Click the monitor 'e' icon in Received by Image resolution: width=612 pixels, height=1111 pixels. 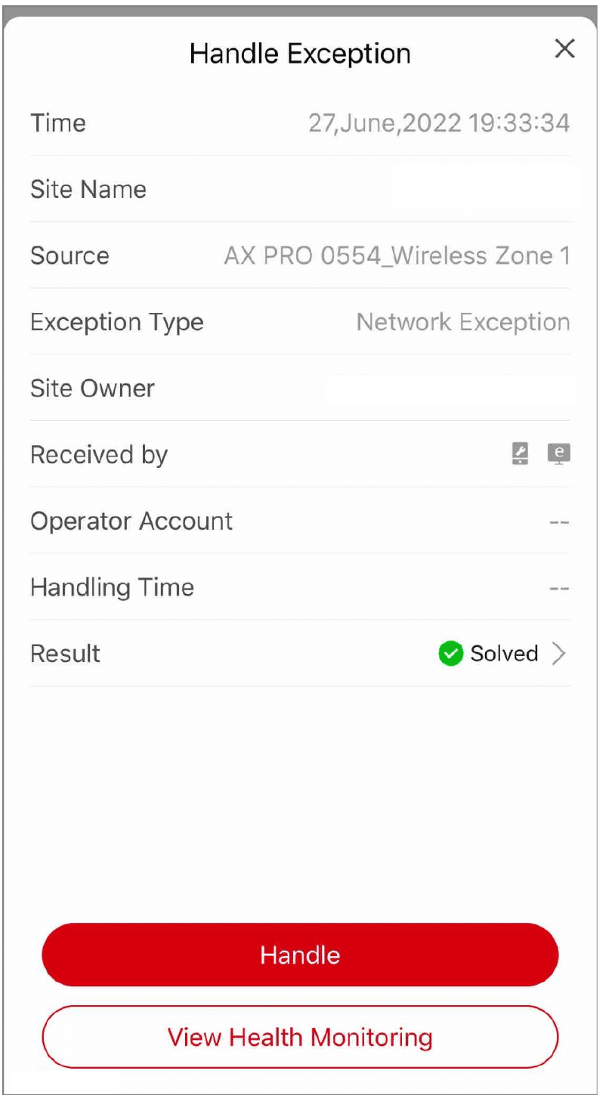coord(559,453)
